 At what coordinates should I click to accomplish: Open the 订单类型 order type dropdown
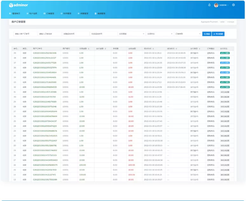point(187,34)
